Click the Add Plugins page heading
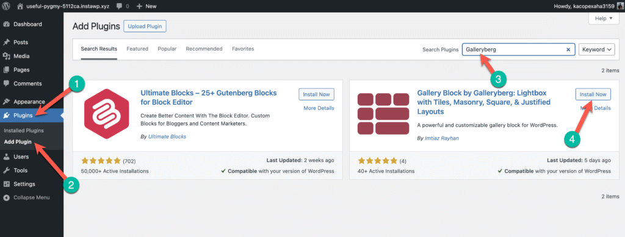 coord(96,26)
